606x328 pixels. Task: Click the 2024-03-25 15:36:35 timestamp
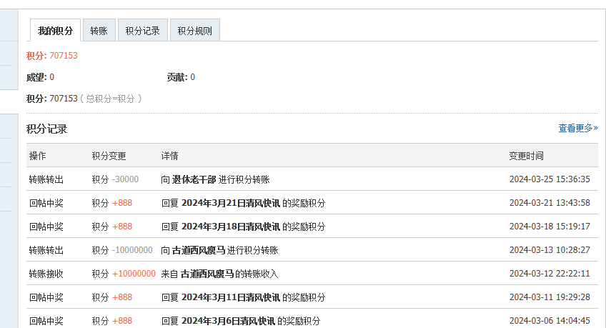point(549,179)
